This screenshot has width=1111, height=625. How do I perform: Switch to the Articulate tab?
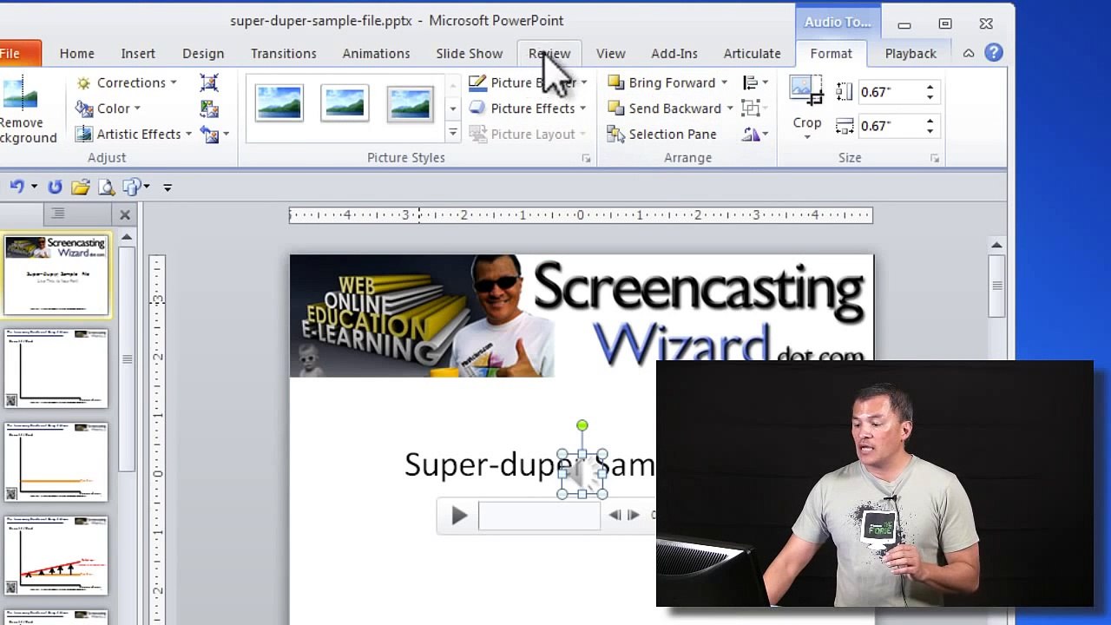point(753,53)
